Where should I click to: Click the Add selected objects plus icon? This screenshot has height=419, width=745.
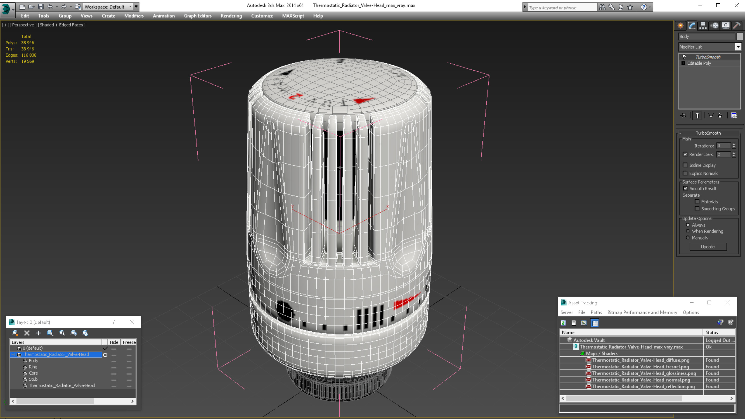coord(39,333)
